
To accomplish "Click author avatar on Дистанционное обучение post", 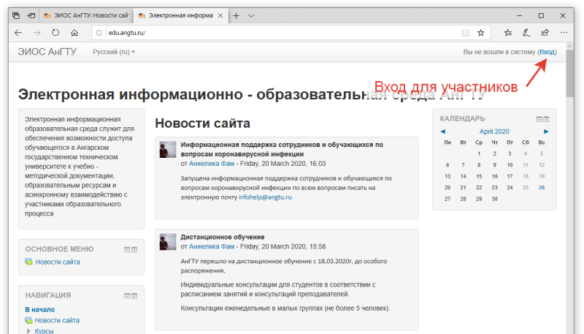I will pos(168,242).
